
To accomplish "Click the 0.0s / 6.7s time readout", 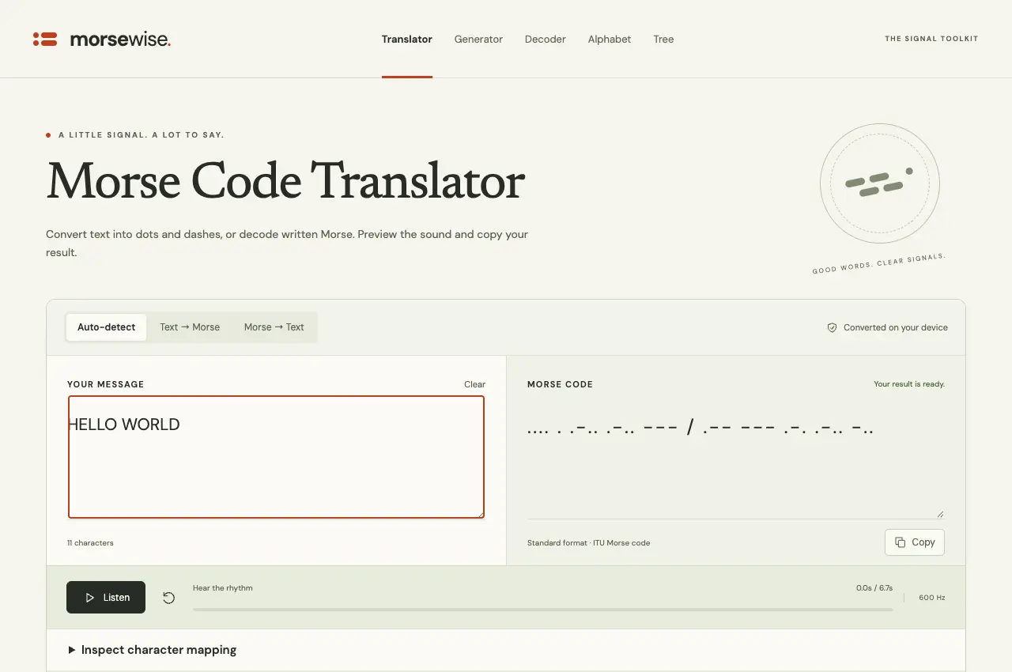I will point(874,588).
